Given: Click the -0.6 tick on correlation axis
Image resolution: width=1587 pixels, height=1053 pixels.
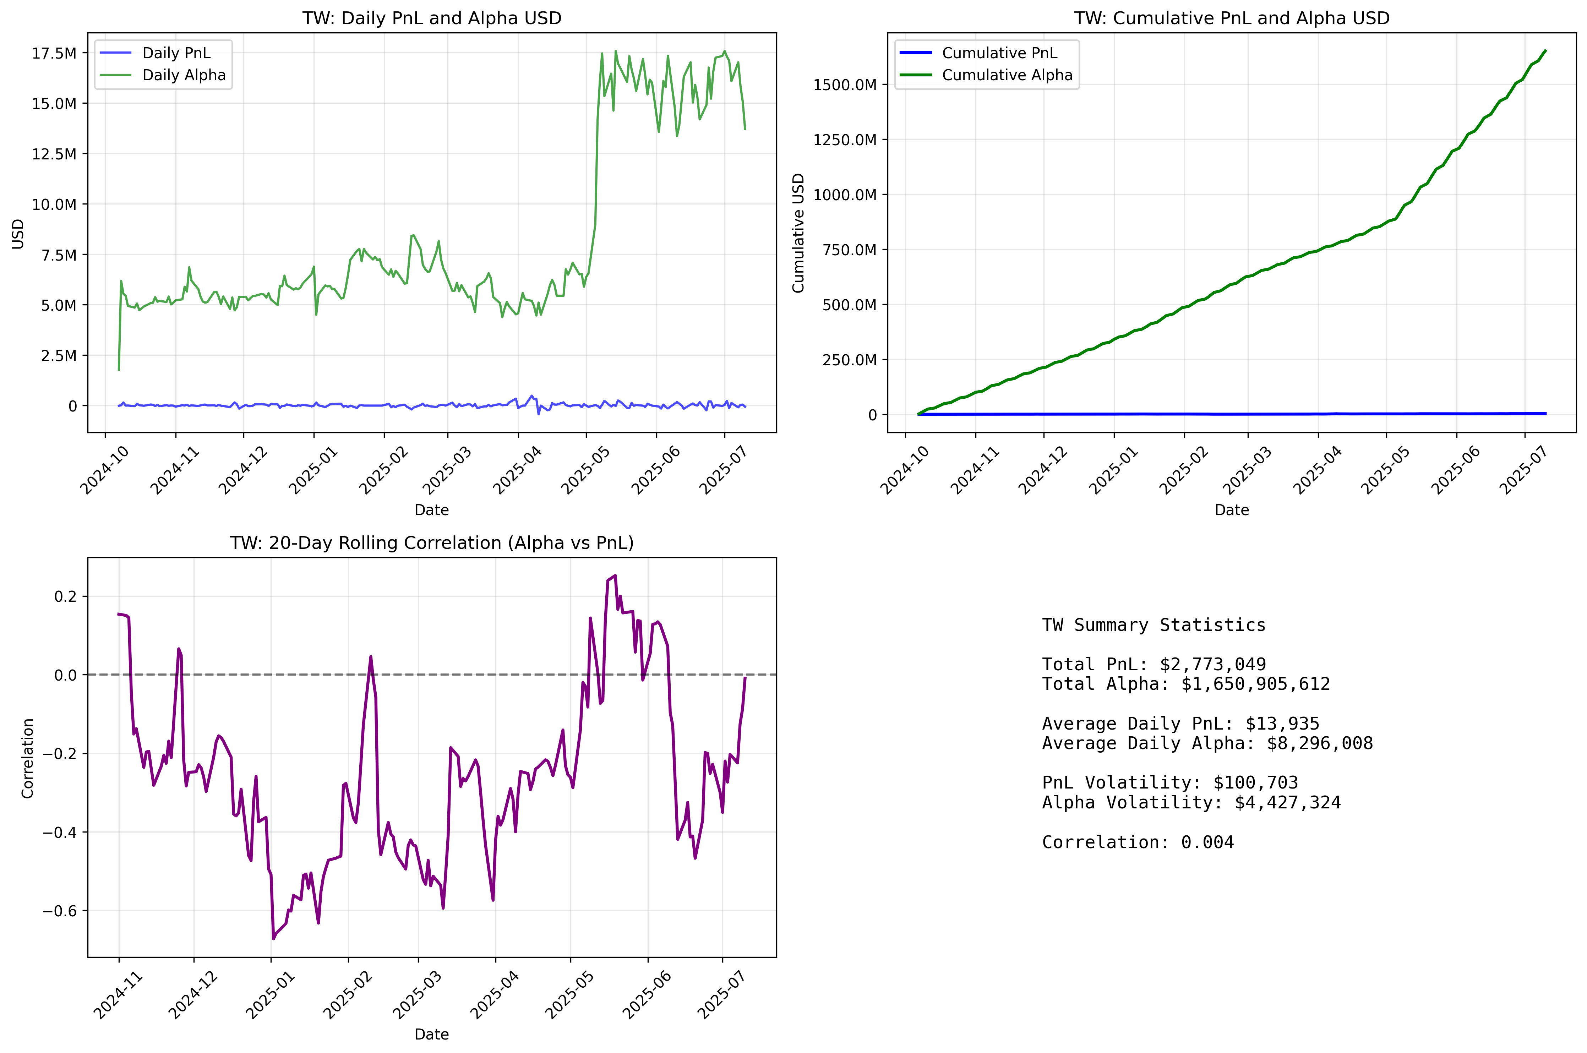Looking at the screenshot, I should coord(59,911).
